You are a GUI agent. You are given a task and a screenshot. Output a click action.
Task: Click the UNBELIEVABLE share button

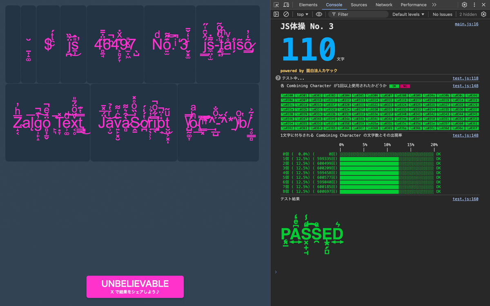135,287
